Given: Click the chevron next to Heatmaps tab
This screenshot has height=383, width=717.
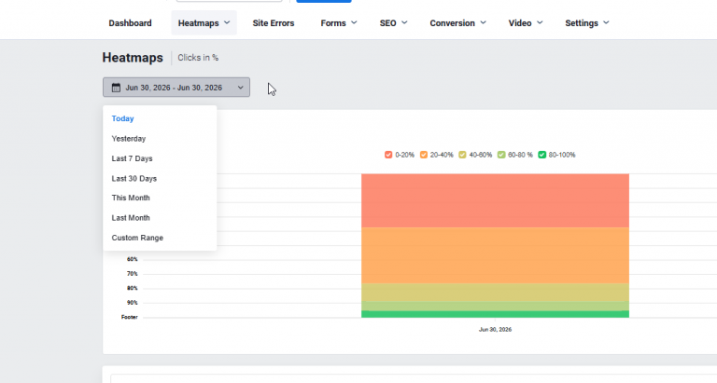Looking at the screenshot, I should tap(227, 22).
